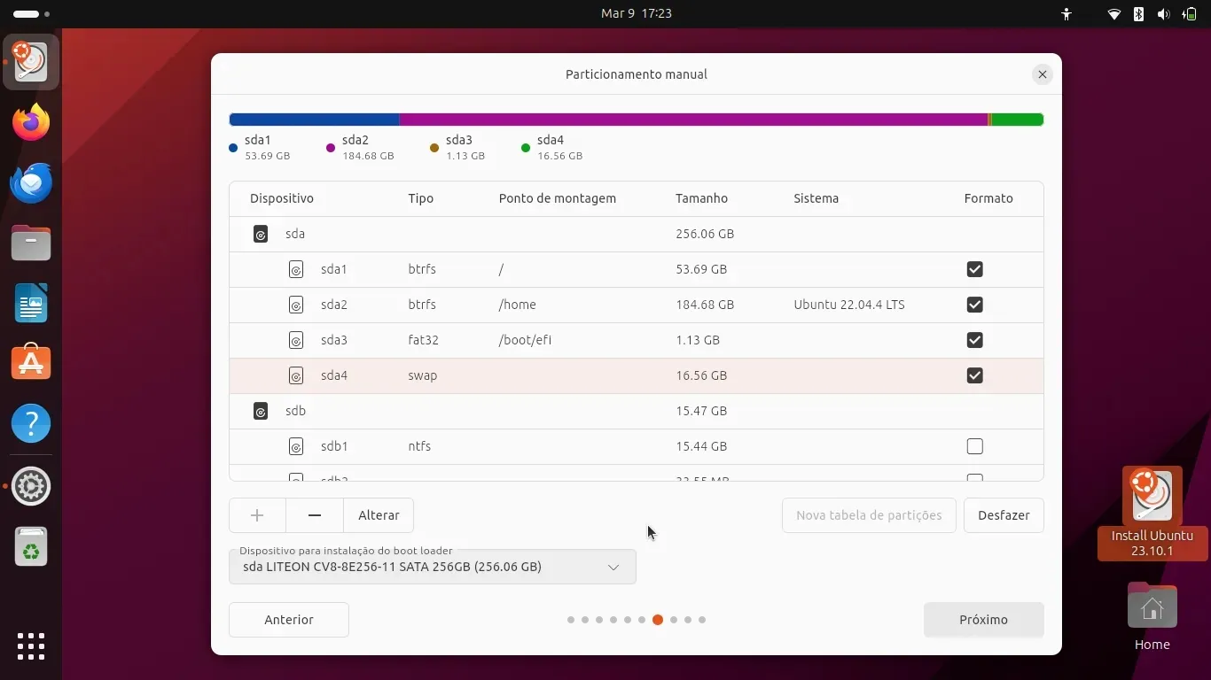Click the sdb disk icon in table

click(261, 411)
